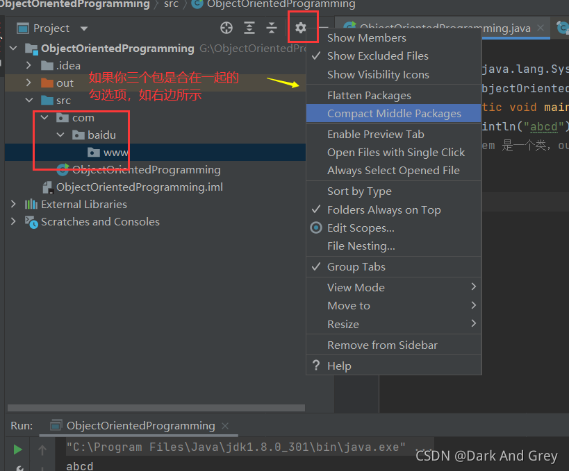
Task: Click the Project panel horizontal scrollbar
Action: tap(156, 408)
